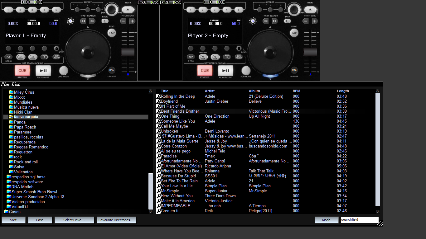Select hot cue button 1 on Player 1

(x=8, y=10)
